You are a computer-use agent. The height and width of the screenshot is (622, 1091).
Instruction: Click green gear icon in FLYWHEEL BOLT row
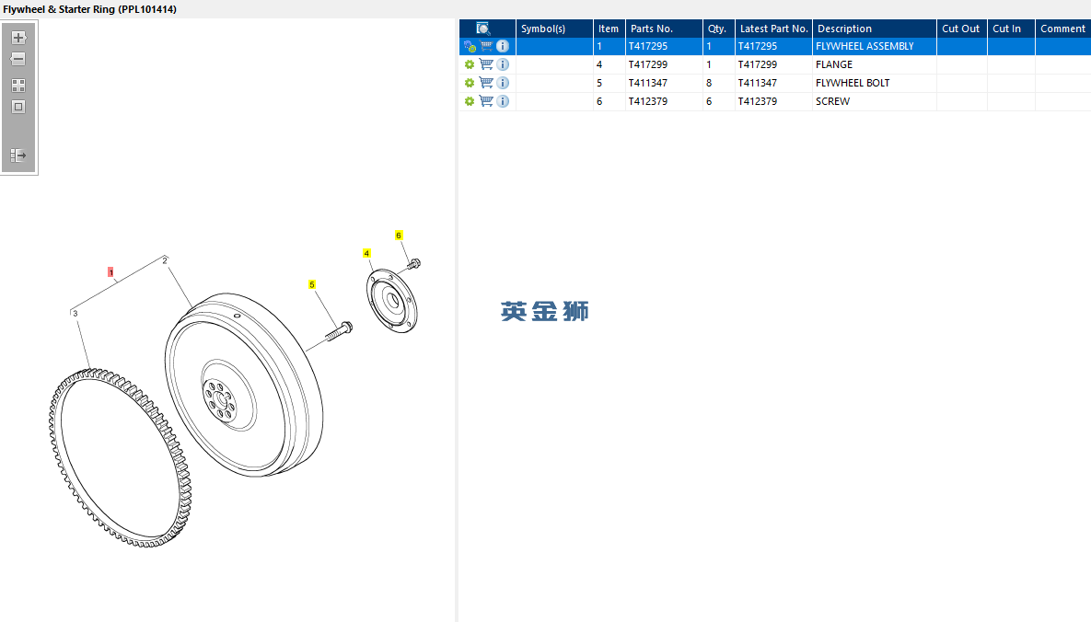click(x=470, y=83)
